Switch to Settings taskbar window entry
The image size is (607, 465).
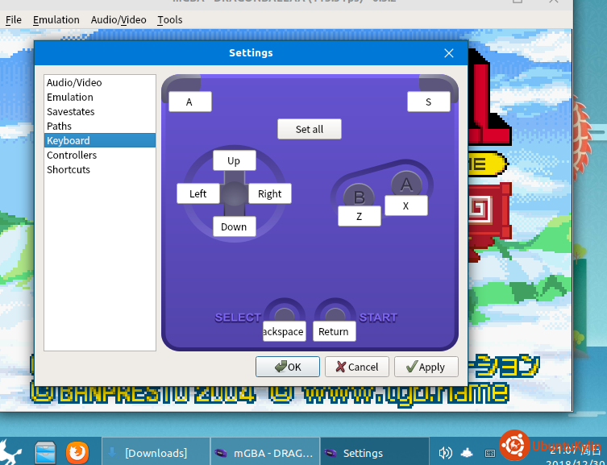coord(375,452)
